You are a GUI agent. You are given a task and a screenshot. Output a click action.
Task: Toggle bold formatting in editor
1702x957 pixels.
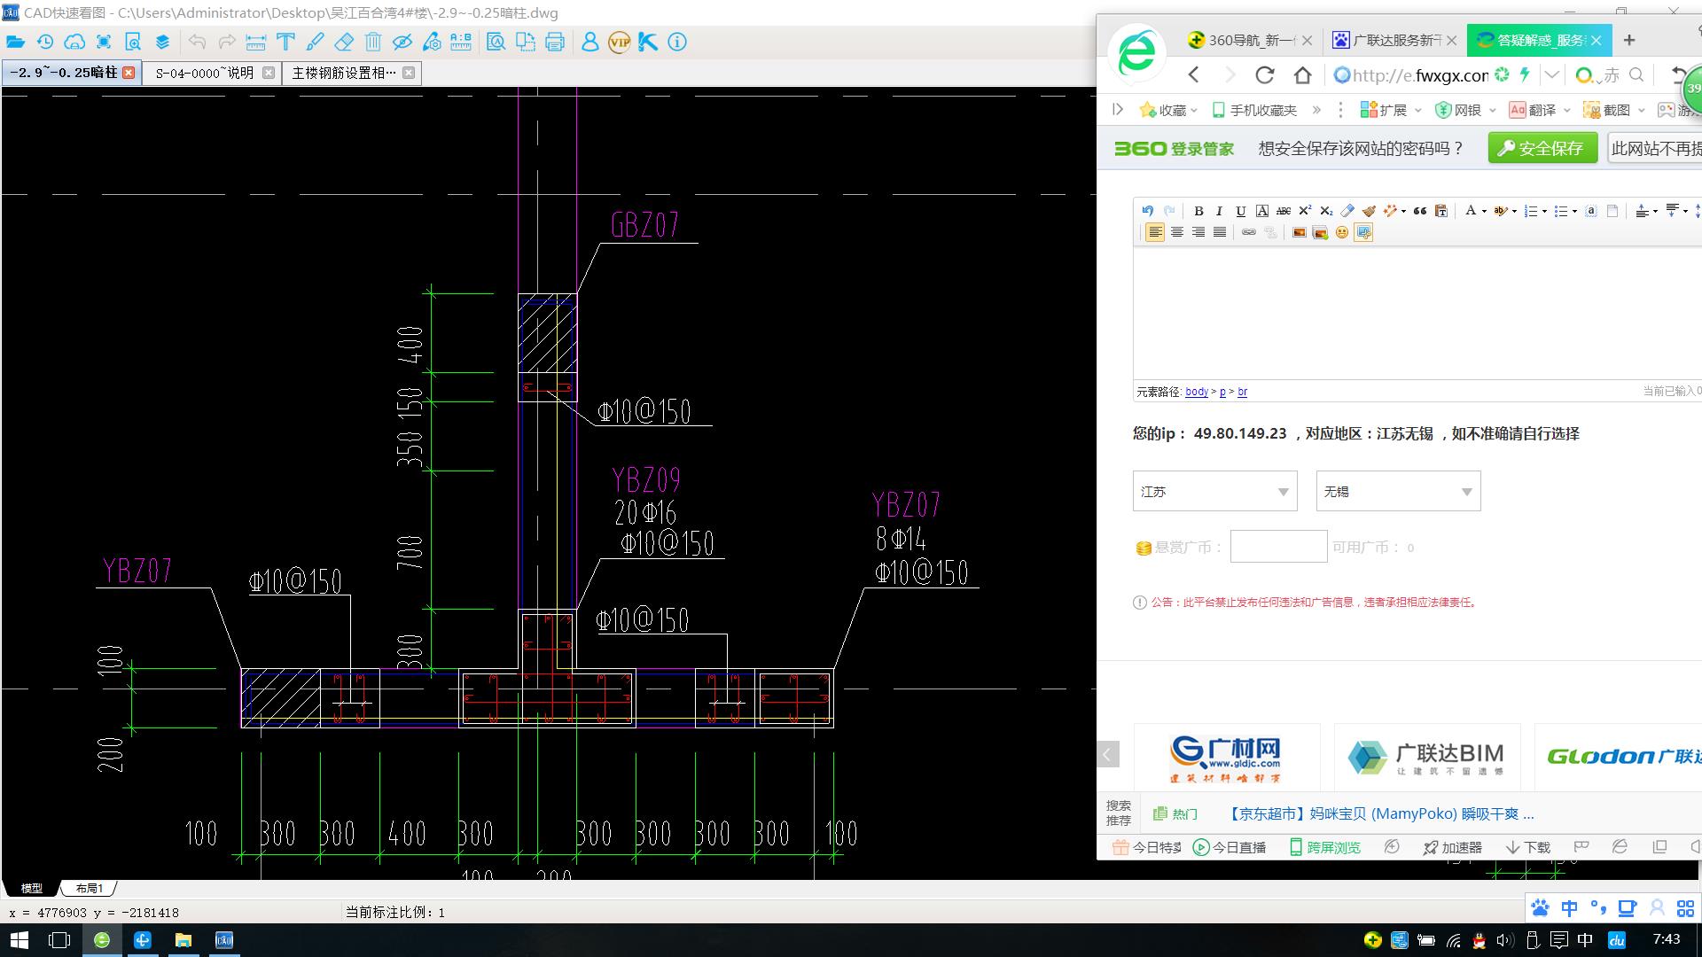[1198, 211]
